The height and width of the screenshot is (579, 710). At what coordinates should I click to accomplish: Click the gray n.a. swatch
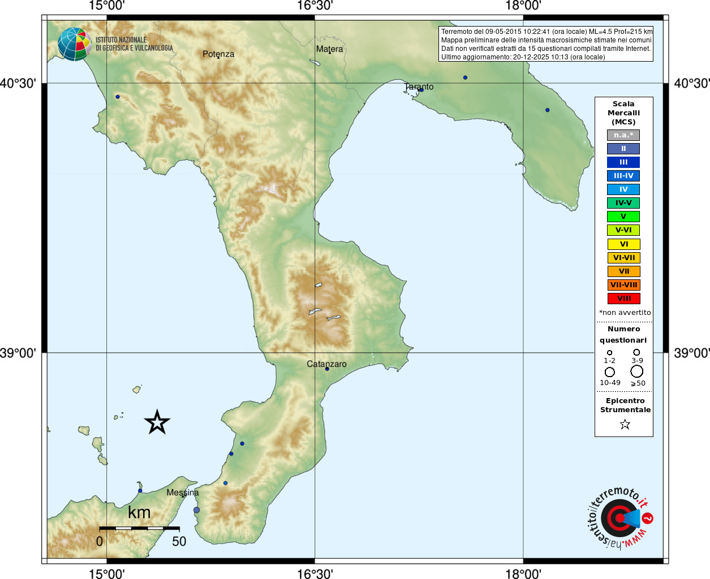coord(623,135)
